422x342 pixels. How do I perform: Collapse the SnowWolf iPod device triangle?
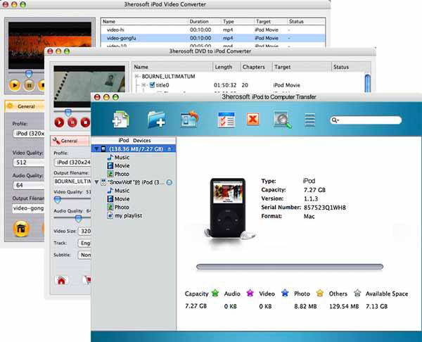click(96, 182)
